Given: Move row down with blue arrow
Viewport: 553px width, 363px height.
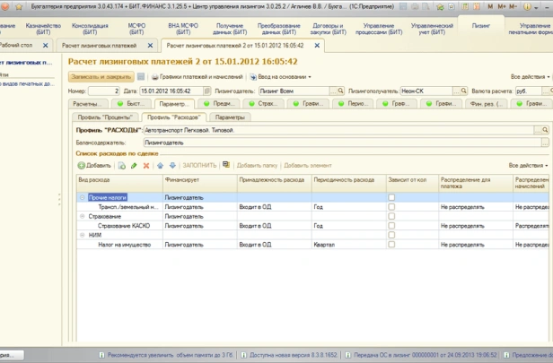Looking at the screenshot, I should pyautogui.click(x=172, y=166).
